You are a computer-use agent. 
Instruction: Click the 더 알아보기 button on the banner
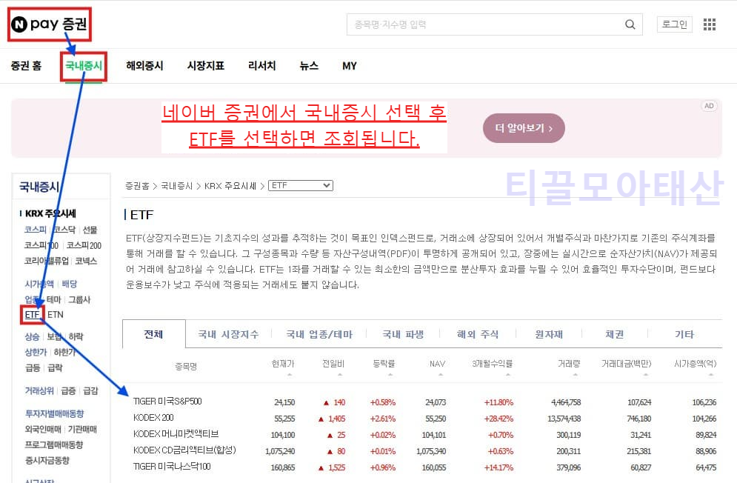tap(524, 127)
